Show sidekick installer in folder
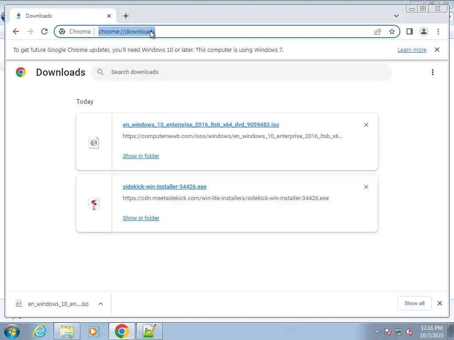This screenshot has height=340, width=454. click(141, 218)
